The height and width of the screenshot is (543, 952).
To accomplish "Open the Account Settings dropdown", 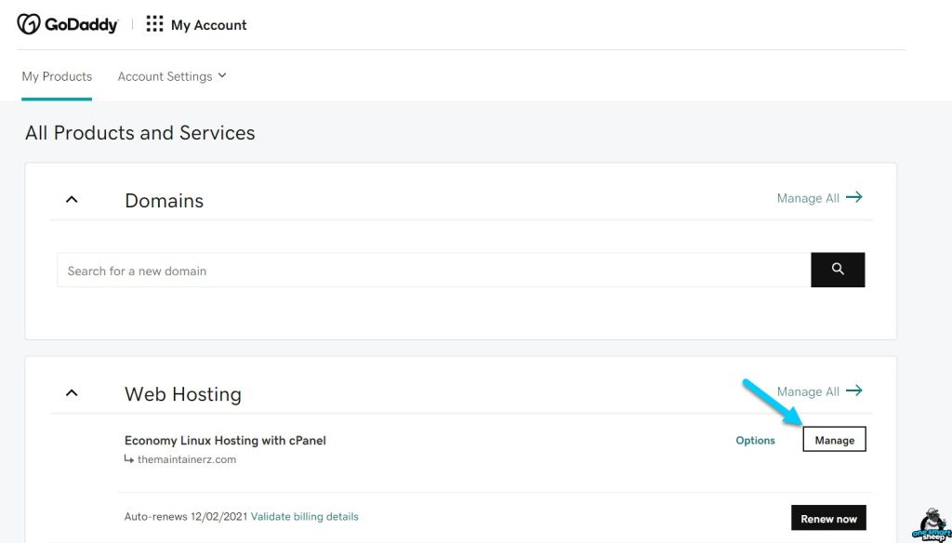I will tap(172, 76).
